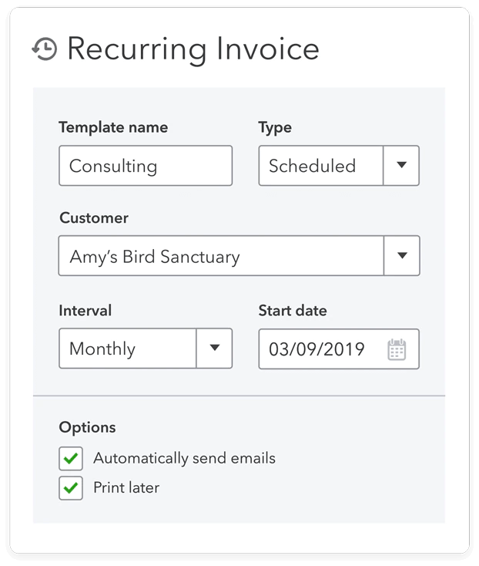Click the Options section label
The image size is (479, 566).
tap(87, 427)
